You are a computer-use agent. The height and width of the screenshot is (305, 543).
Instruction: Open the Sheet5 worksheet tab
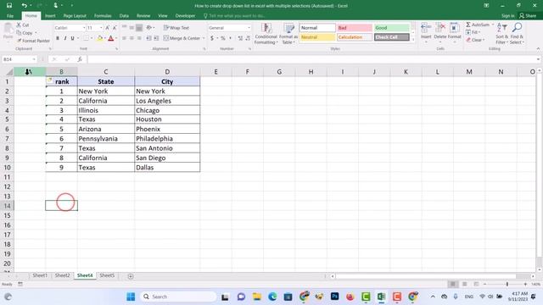click(x=107, y=275)
